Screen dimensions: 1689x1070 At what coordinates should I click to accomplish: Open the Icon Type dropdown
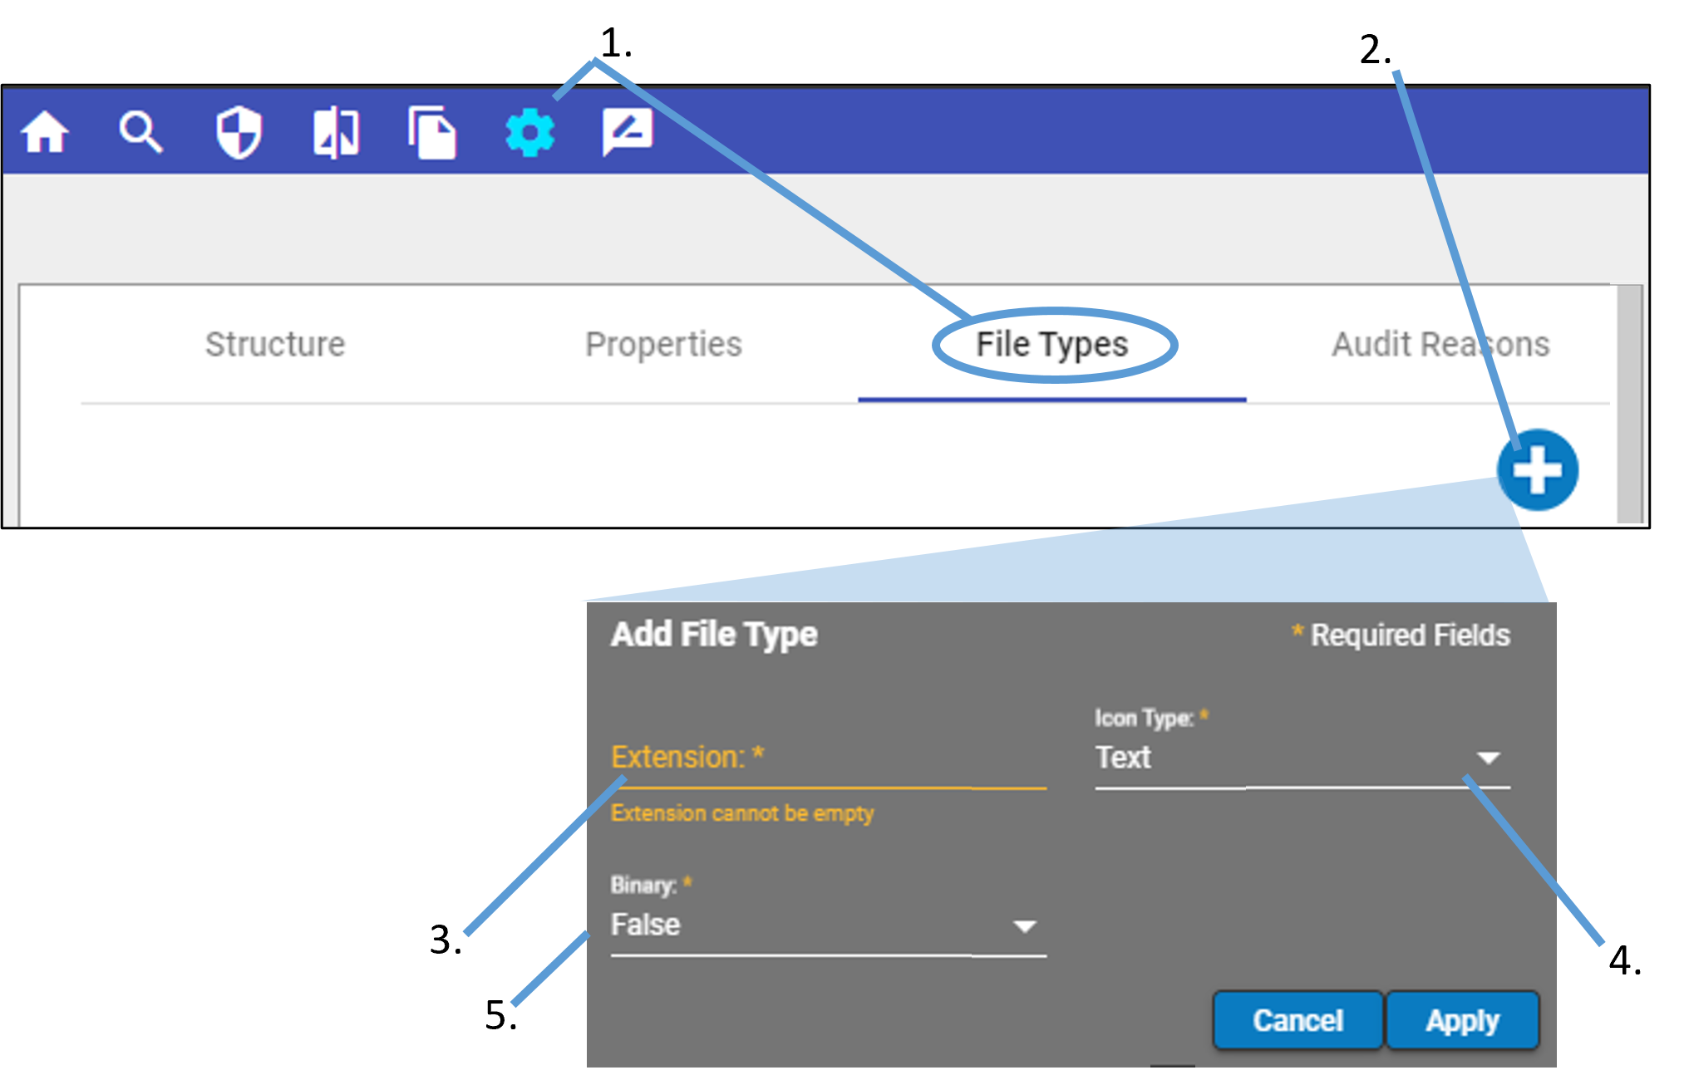[x=1487, y=757]
